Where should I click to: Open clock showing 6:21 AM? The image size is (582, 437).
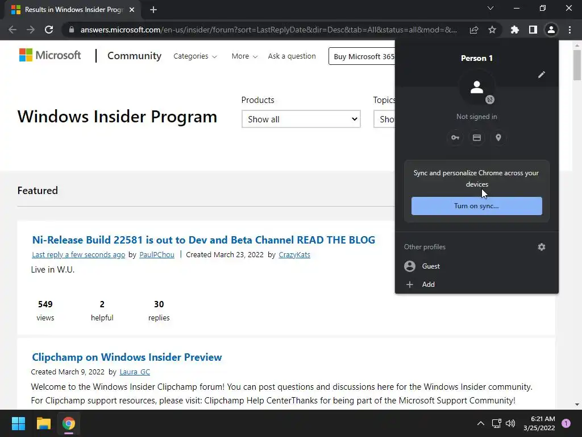[539, 423]
